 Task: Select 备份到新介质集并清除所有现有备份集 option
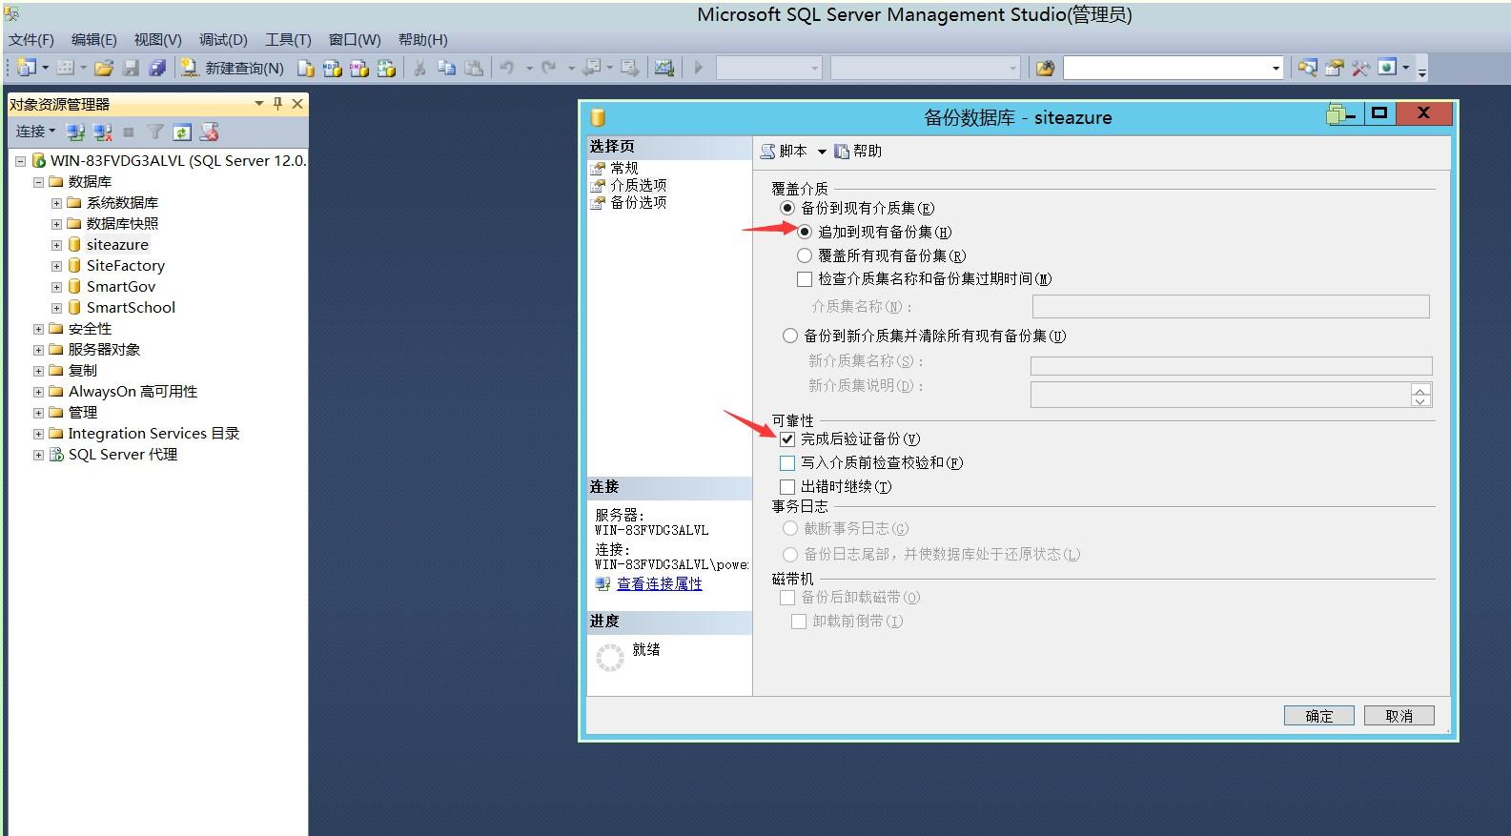[x=790, y=336]
